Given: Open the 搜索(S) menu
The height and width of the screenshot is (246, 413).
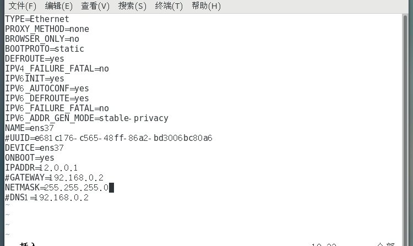Looking at the screenshot, I should coord(132,6).
